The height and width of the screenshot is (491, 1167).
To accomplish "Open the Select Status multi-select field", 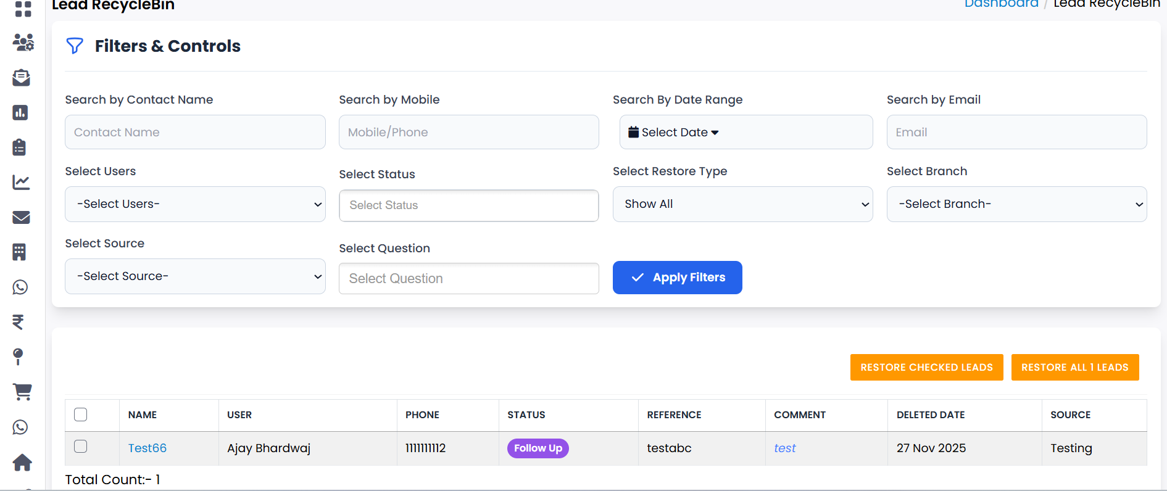I will click(469, 205).
